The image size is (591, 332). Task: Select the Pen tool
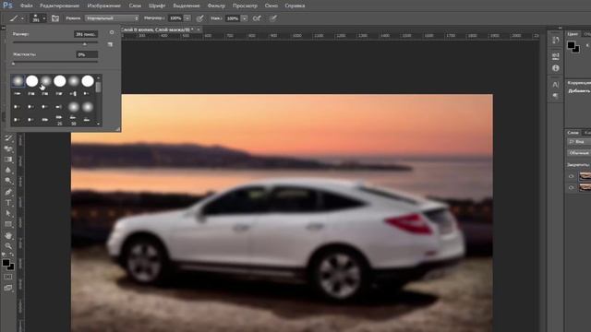8,192
